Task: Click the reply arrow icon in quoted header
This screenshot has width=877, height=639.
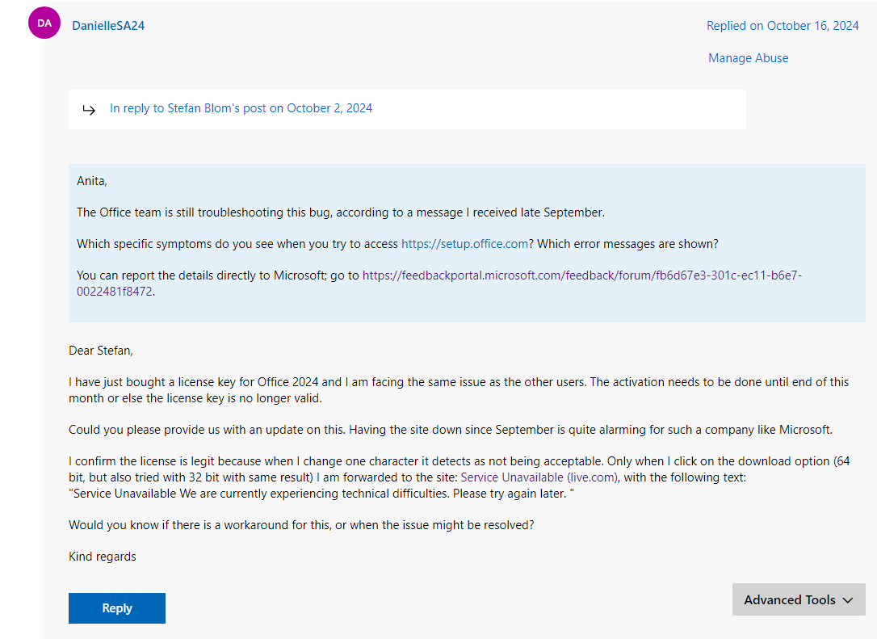Action: [x=89, y=109]
